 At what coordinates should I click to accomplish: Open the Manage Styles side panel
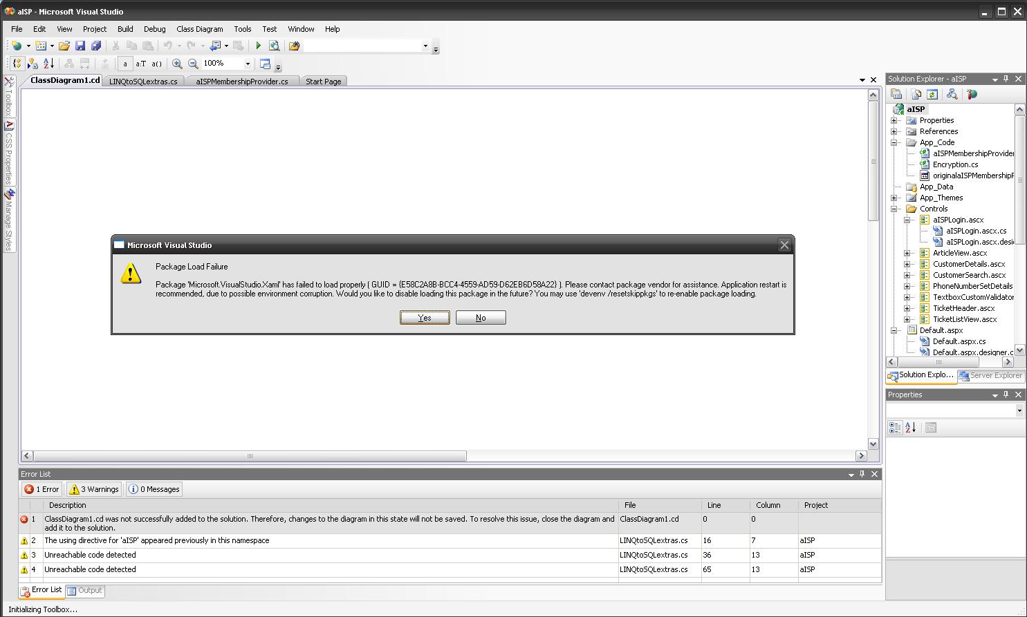pyautogui.click(x=10, y=220)
